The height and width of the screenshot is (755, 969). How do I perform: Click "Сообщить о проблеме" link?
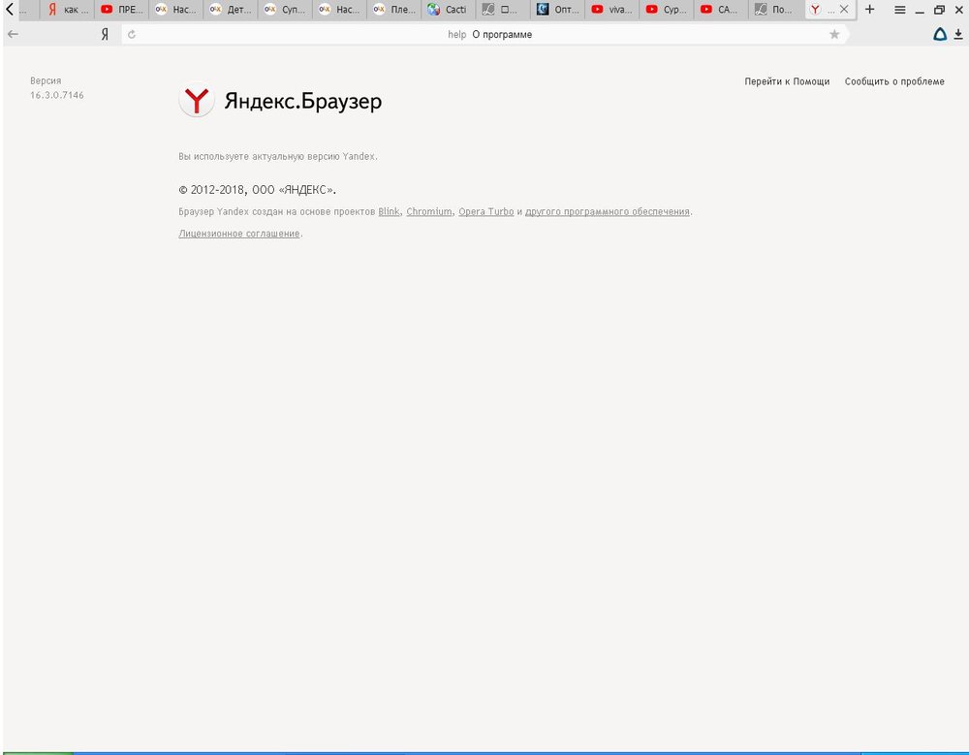point(894,81)
